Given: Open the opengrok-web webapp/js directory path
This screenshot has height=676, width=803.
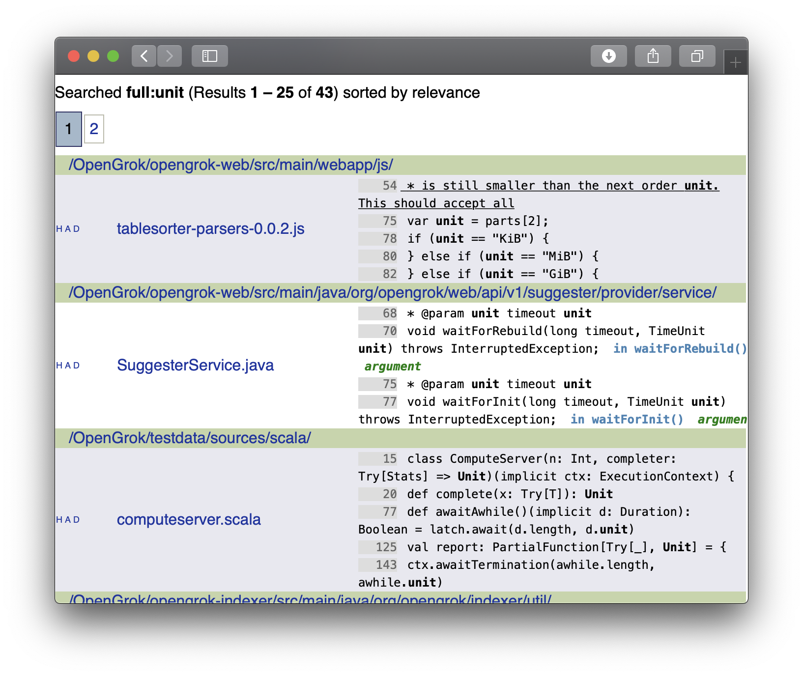Looking at the screenshot, I should coord(230,165).
